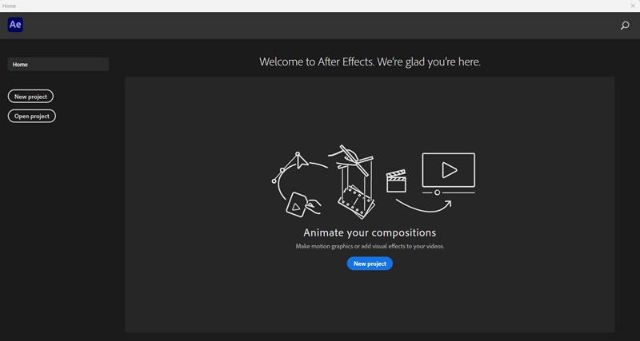Click the welcome illustration graphic
The height and width of the screenshot is (341, 640).
[x=374, y=182]
